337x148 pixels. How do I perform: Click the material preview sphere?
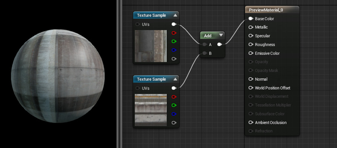[58, 76]
